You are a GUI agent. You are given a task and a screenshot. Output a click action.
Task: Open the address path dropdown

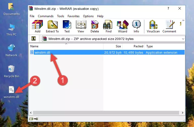click(x=183, y=39)
